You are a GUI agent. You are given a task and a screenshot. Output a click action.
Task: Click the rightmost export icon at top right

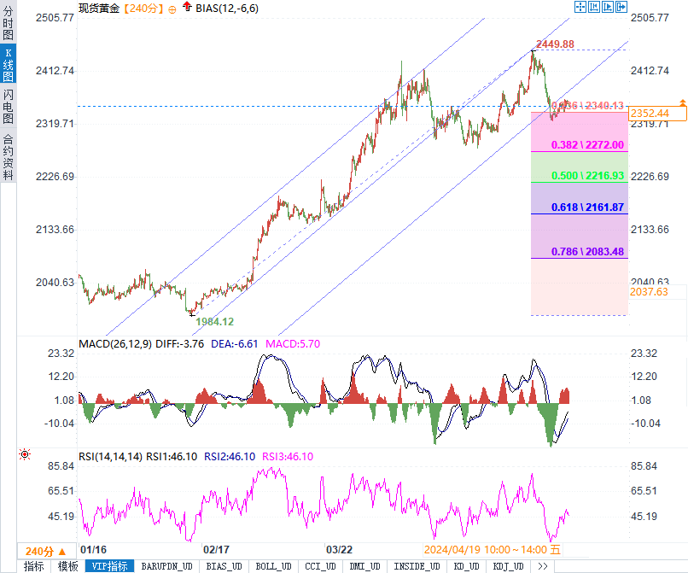point(621,7)
